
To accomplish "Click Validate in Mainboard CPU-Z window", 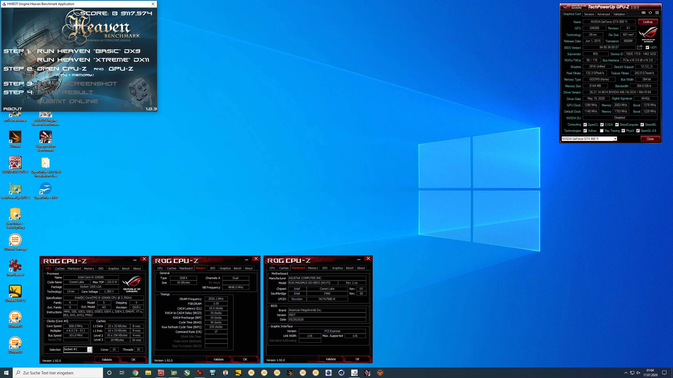I will [x=331, y=359].
